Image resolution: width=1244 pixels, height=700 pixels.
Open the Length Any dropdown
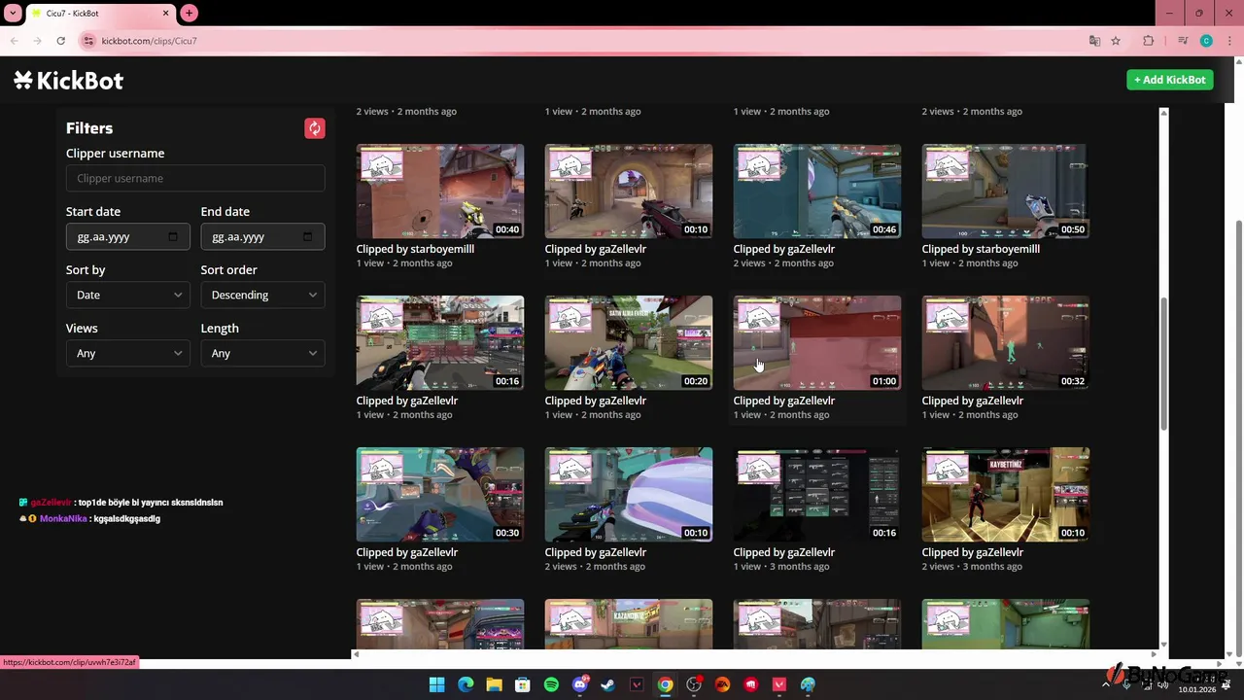(x=262, y=353)
